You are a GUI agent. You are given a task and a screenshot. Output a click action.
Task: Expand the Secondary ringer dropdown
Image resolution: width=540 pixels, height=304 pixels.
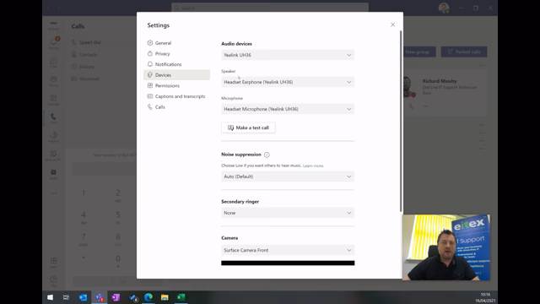(288, 213)
